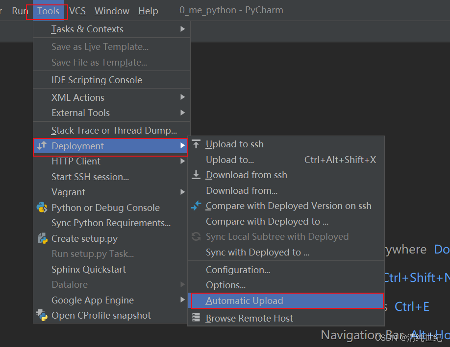Choose Save as Live Template...
The image size is (450, 347).
tap(112, 46)
